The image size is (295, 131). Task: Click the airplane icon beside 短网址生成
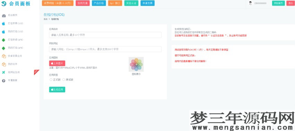pos(3,72)
